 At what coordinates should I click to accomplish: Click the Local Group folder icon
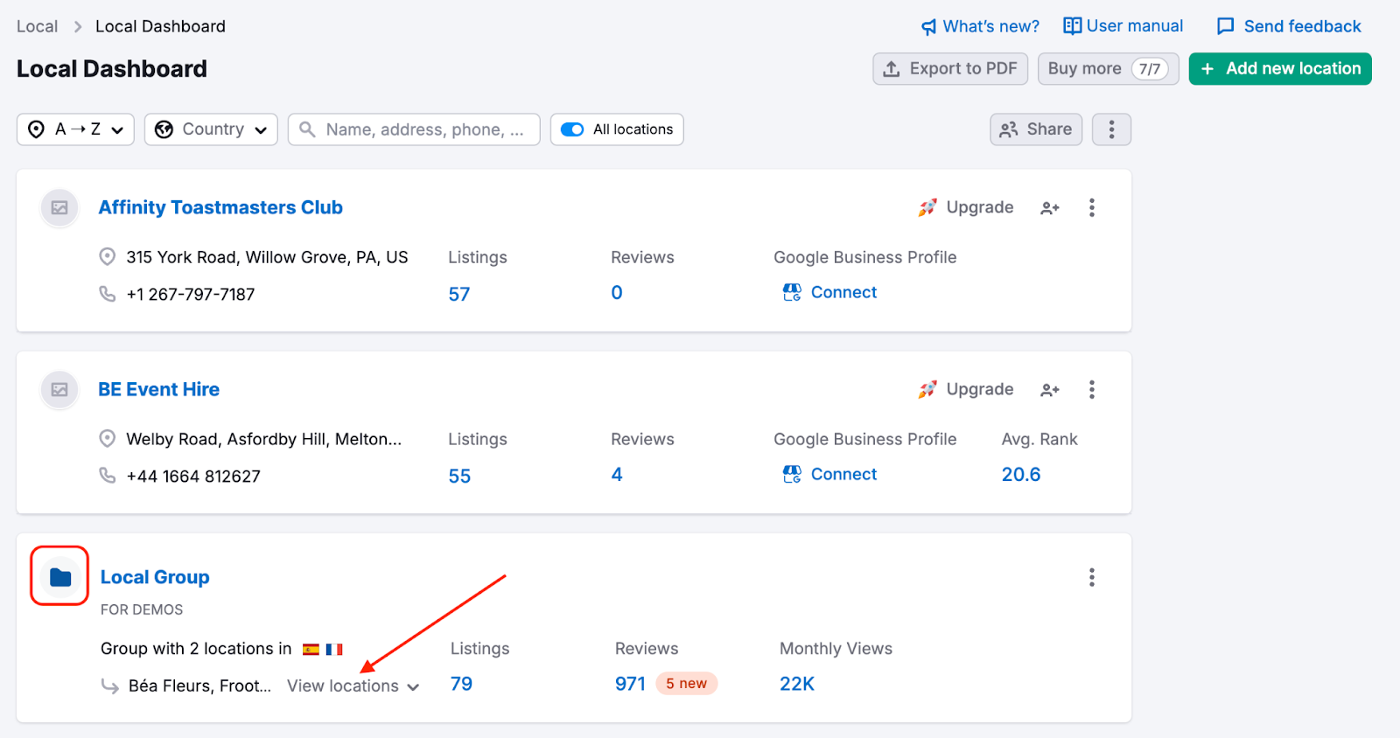coord(60,577)
